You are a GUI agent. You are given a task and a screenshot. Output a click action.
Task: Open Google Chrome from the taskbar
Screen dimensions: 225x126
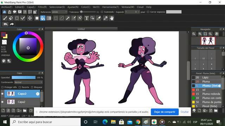click(138, 122)
